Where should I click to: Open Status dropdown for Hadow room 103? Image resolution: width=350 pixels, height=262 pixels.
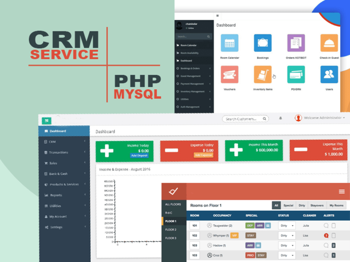pos(287,246)
